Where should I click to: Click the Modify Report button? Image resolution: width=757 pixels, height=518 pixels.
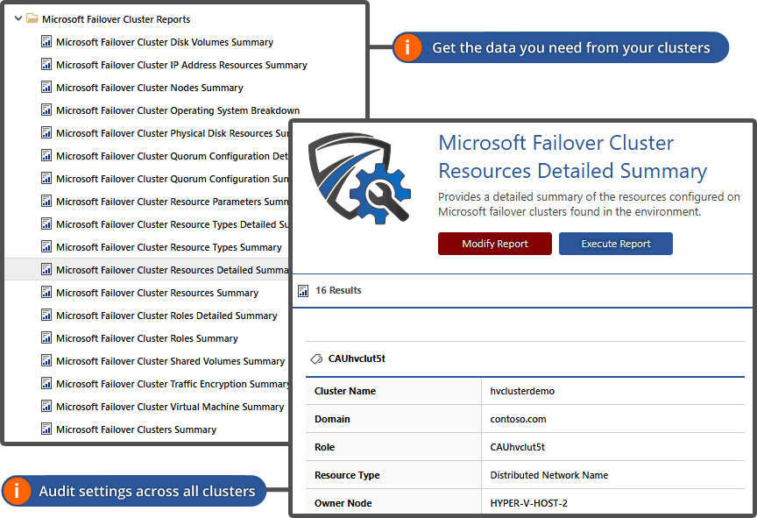pyautogui.click(x=494, y=244)
